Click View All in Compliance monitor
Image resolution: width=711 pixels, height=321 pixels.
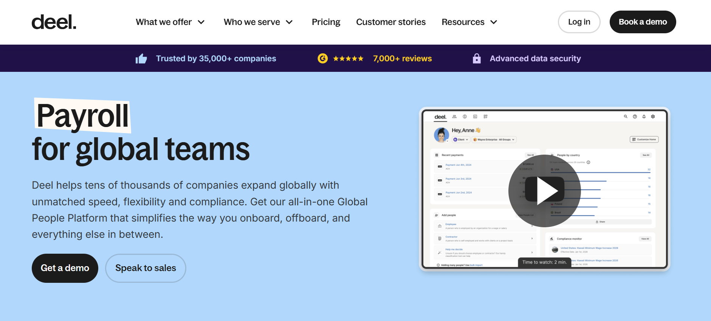pyautogui.click(x=645, y=239)
